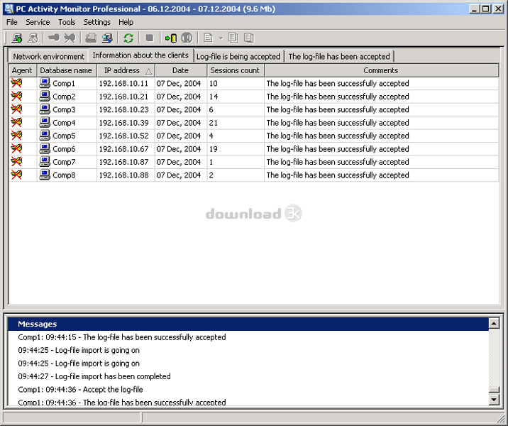Click the import log-file green arrow icon

click(171, 38)
